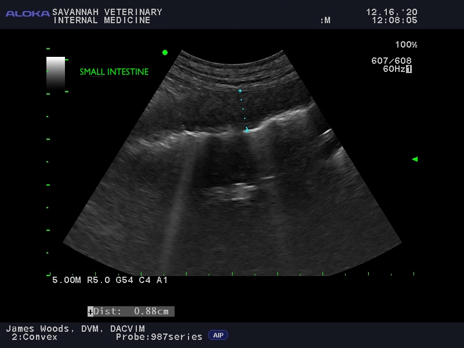Click the frame counter 607/608

click(x=391, y=61)
